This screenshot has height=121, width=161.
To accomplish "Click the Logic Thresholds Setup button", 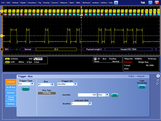I will 142,87.
